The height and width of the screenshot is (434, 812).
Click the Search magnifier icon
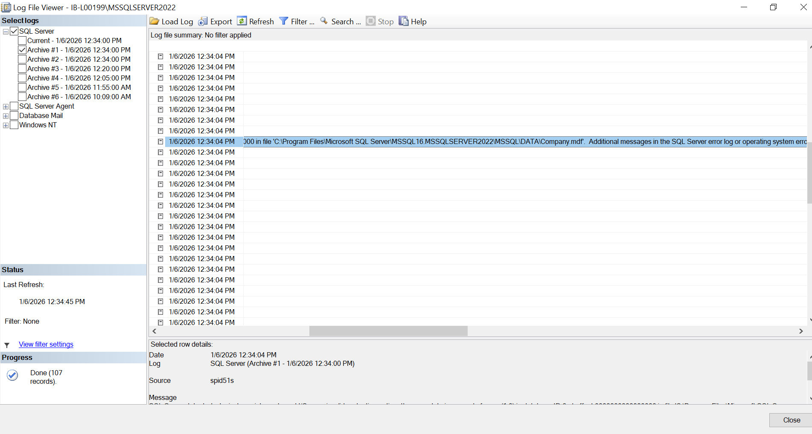[324, 21]
